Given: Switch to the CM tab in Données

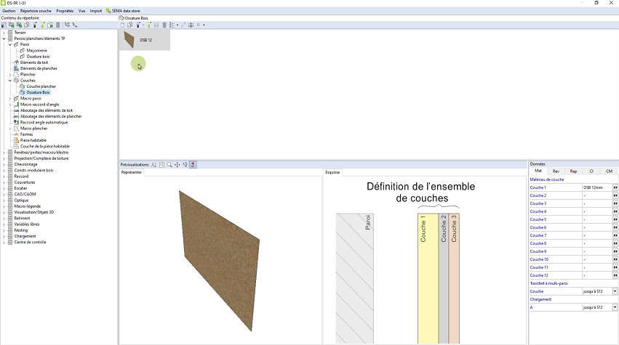Looking at the screenshot, I should pos(609,171).
